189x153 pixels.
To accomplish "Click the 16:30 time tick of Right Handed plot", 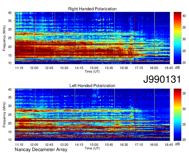I will [x=124, y=68].
